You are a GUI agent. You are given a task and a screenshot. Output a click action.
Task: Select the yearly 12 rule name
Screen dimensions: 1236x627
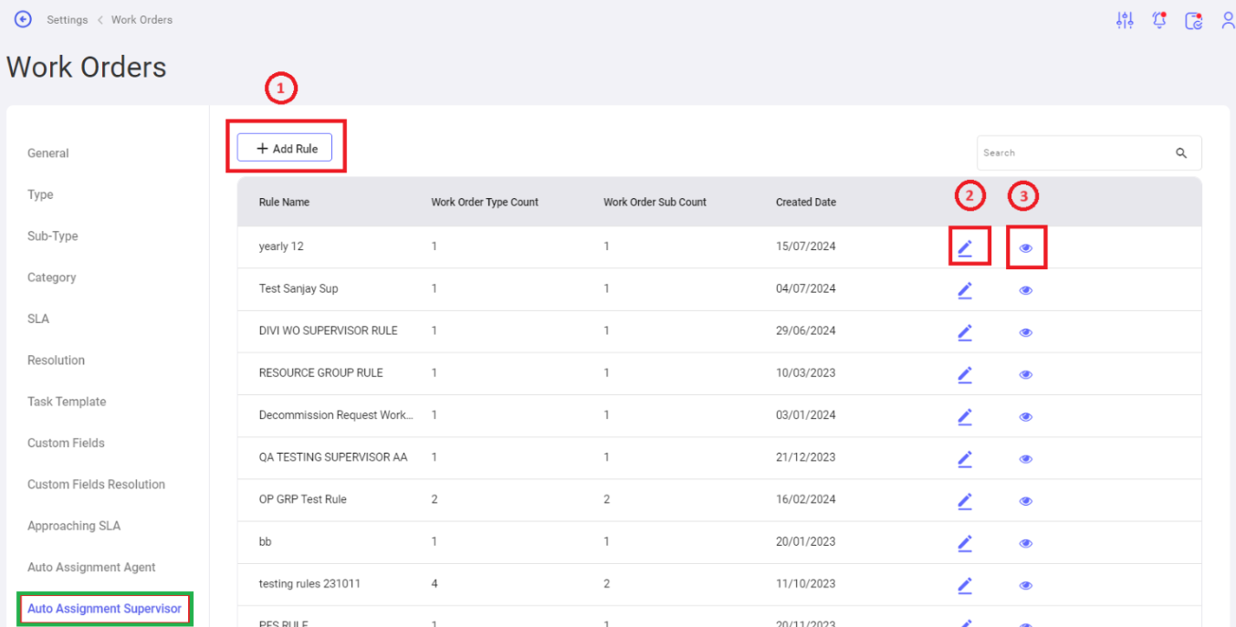283,246
